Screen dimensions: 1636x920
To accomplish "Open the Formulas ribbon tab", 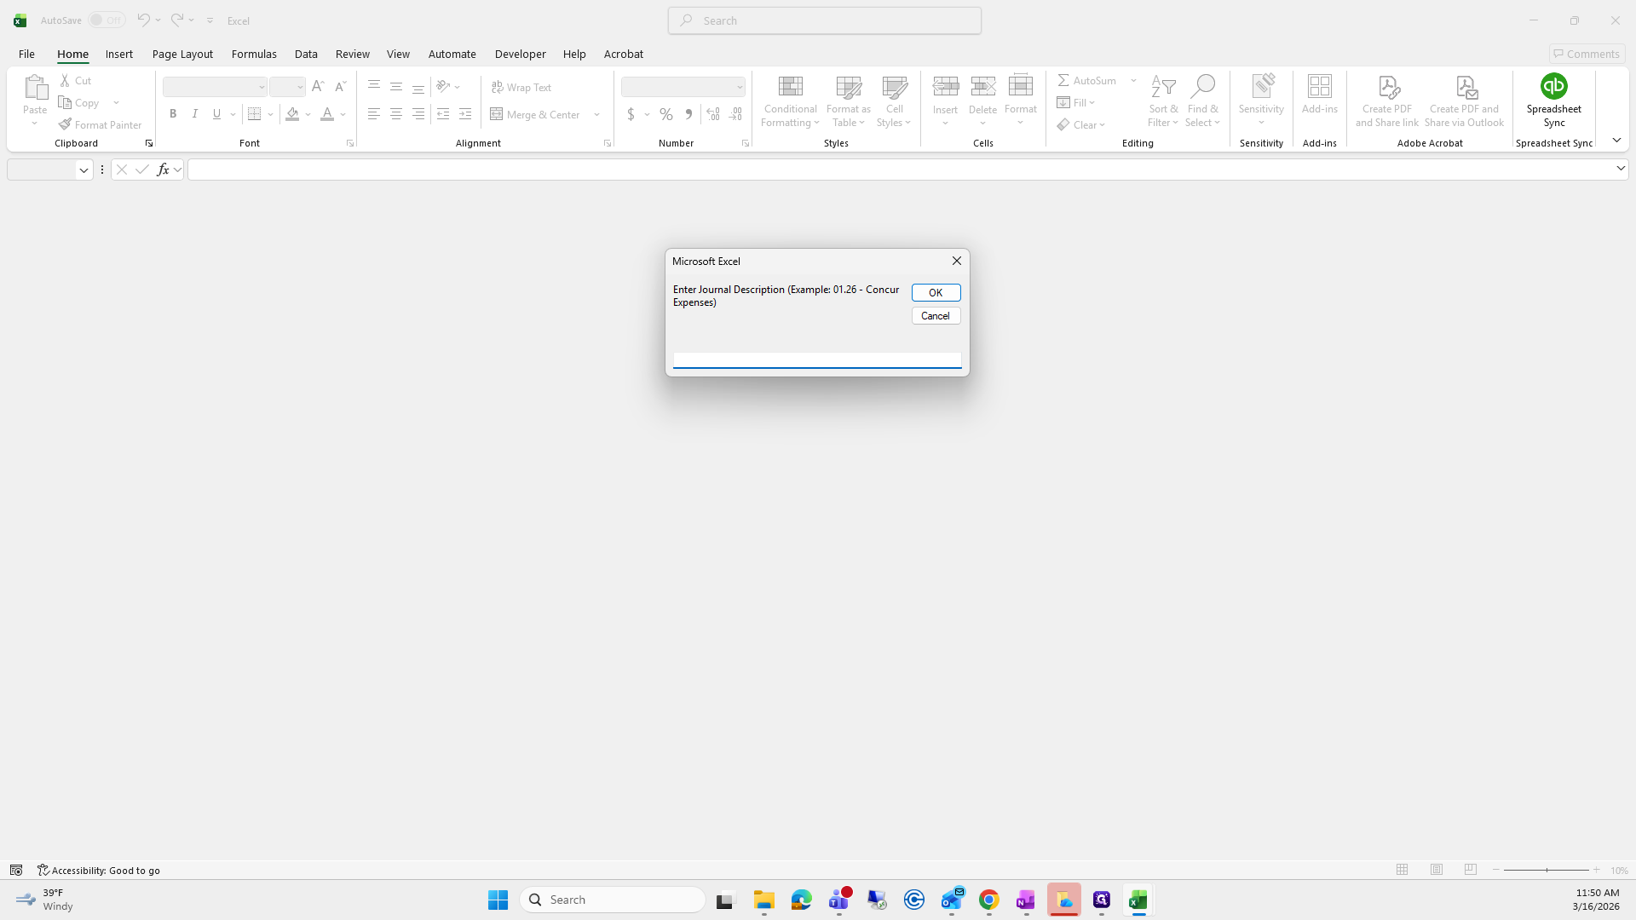I will (x=254, y=54).
